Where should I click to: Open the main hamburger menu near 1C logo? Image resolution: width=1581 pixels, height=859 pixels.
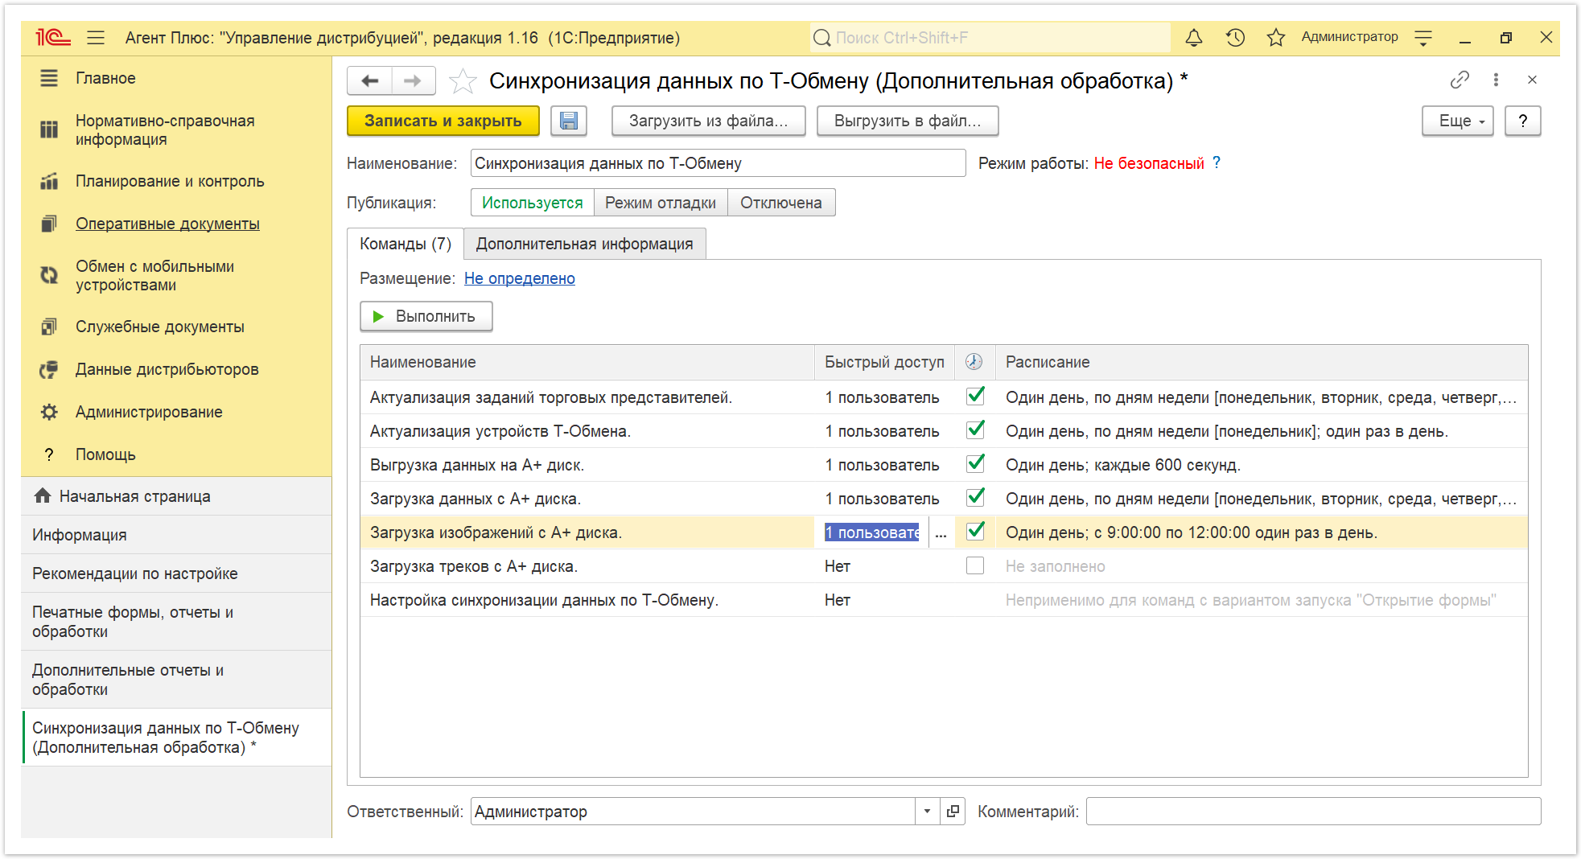[x=96, y=38]
